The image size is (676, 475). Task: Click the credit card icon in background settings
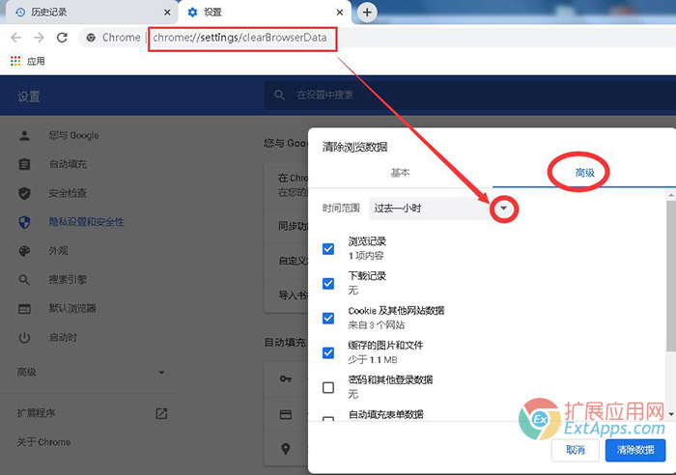pos(286,414)
